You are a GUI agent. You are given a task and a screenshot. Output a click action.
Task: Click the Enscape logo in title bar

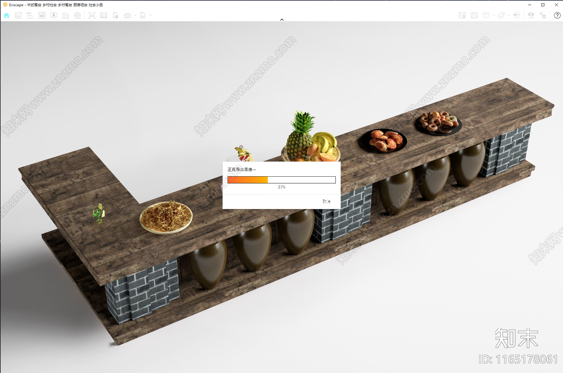point(5,5)
